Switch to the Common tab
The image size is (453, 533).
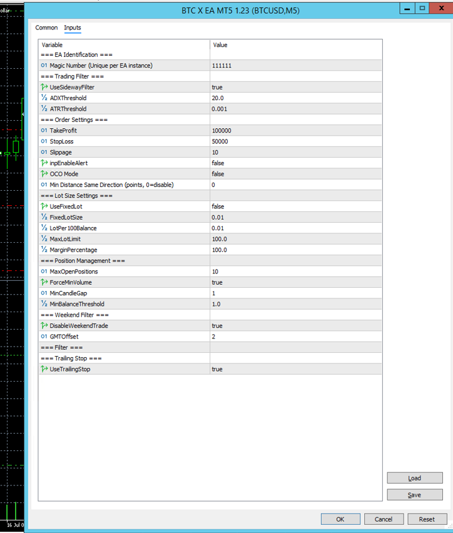pyautogui.click(x=46, y=28)
